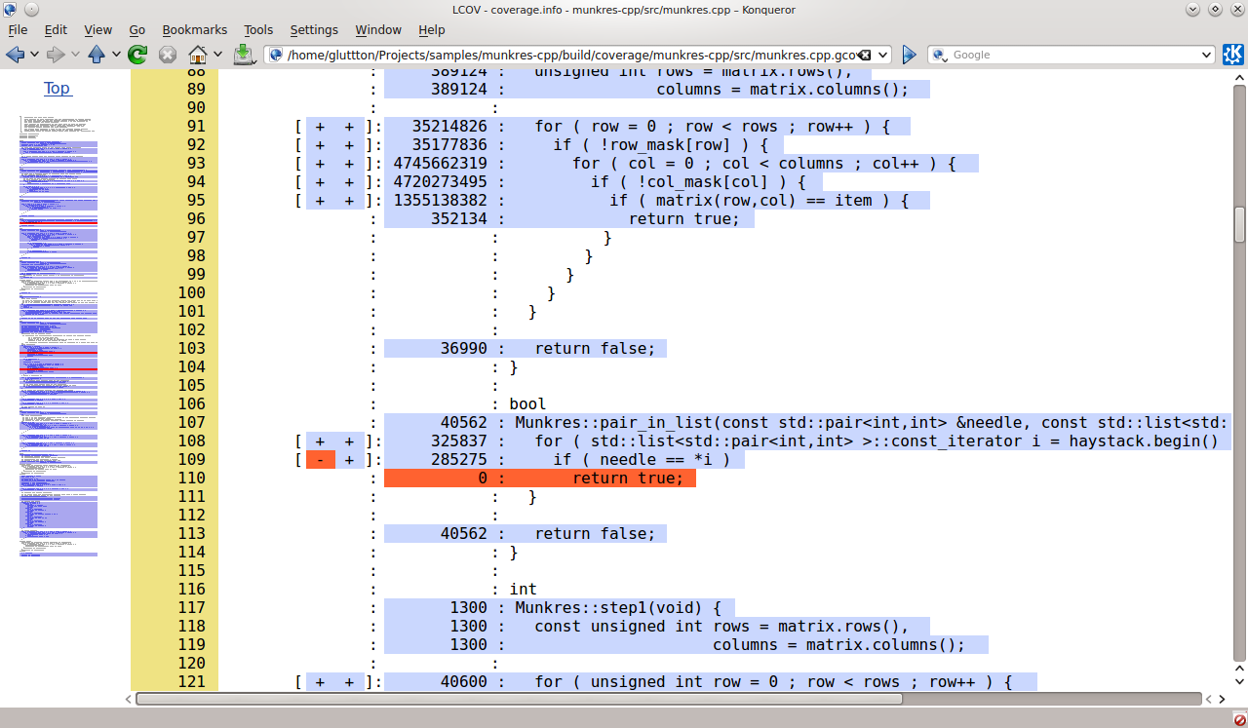Click 'if ( !row_mask[row] ) {' code
The image size is (1248, 728).
(660, 144)
